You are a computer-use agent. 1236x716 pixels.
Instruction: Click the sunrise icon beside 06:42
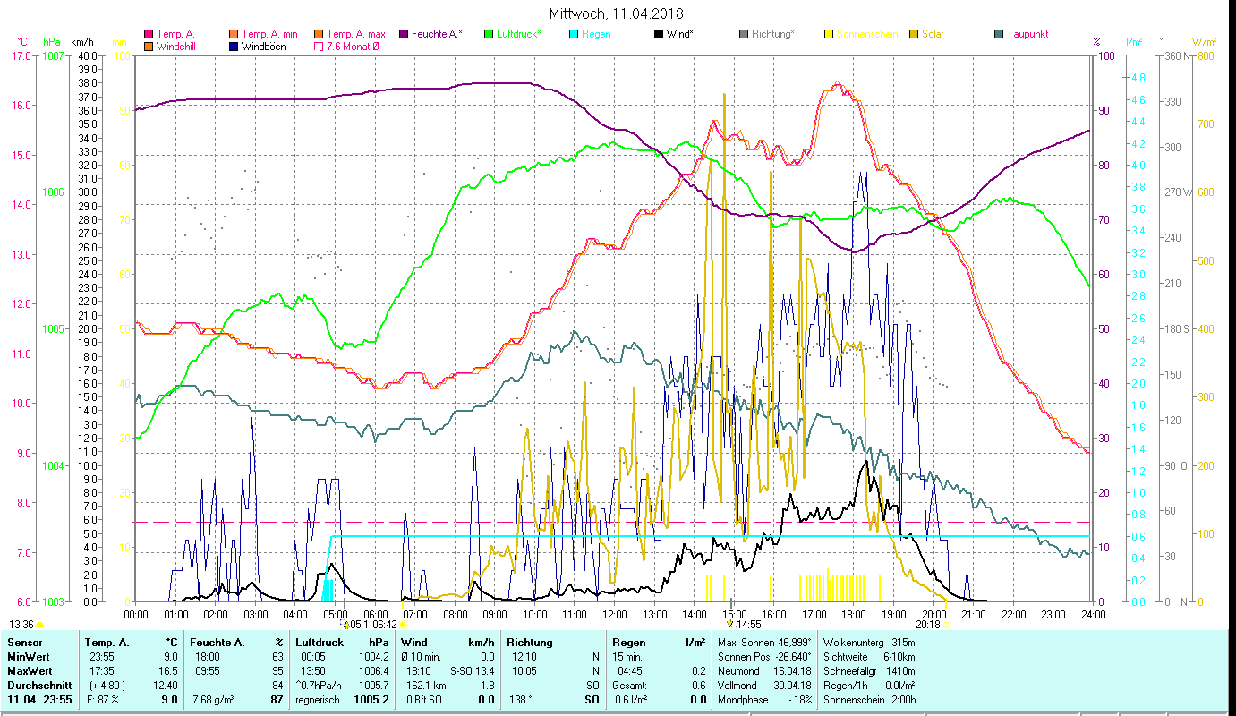pos(404,625)
